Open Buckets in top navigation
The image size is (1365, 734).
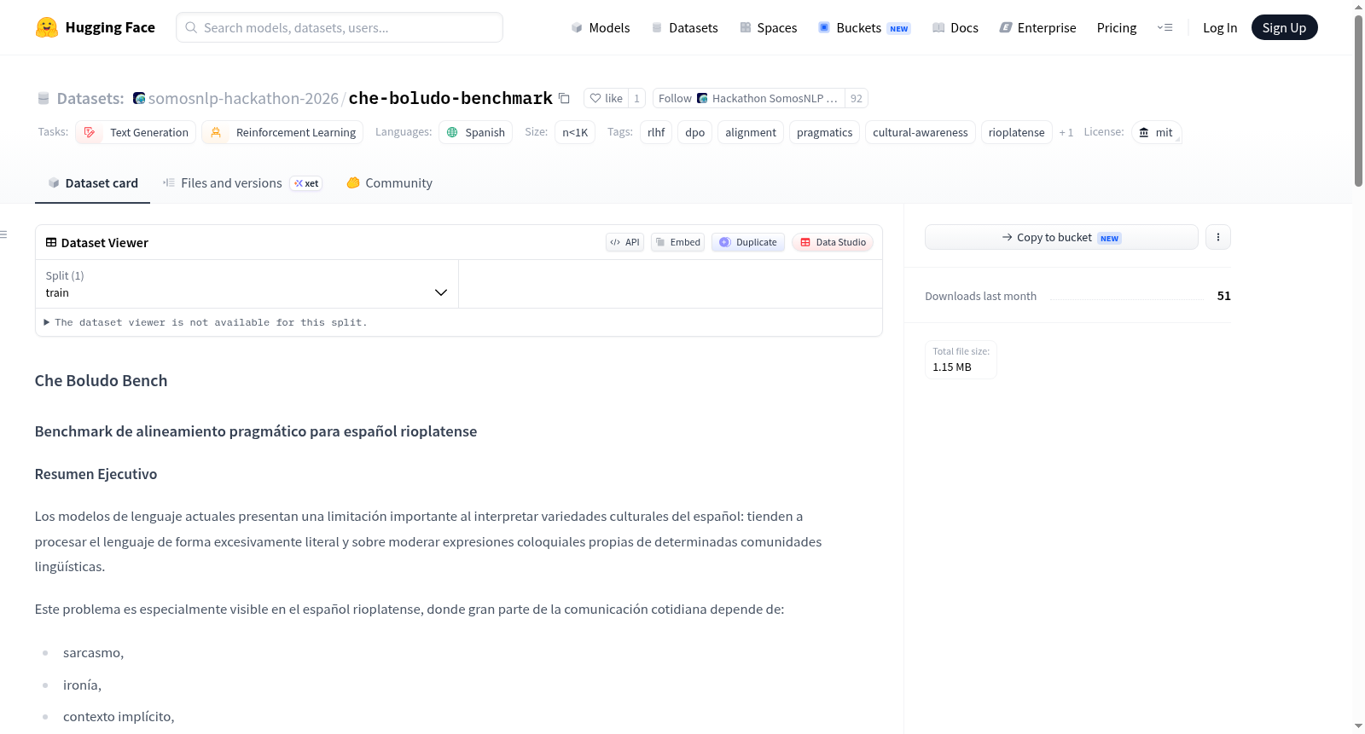tap(864, 27)
